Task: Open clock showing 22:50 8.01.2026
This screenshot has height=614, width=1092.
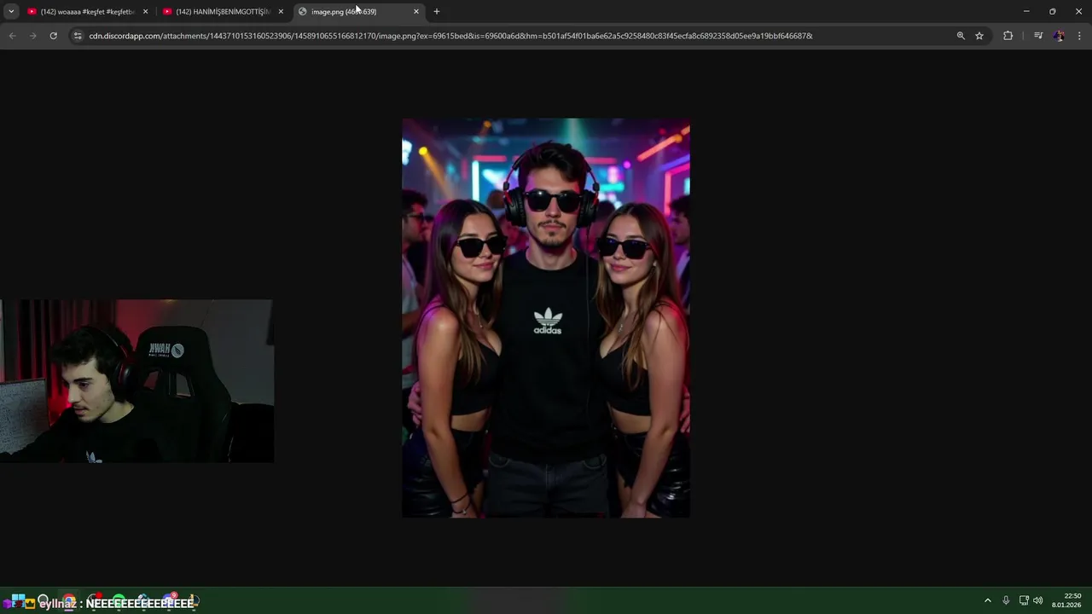Action: (x=1067, y=600)
